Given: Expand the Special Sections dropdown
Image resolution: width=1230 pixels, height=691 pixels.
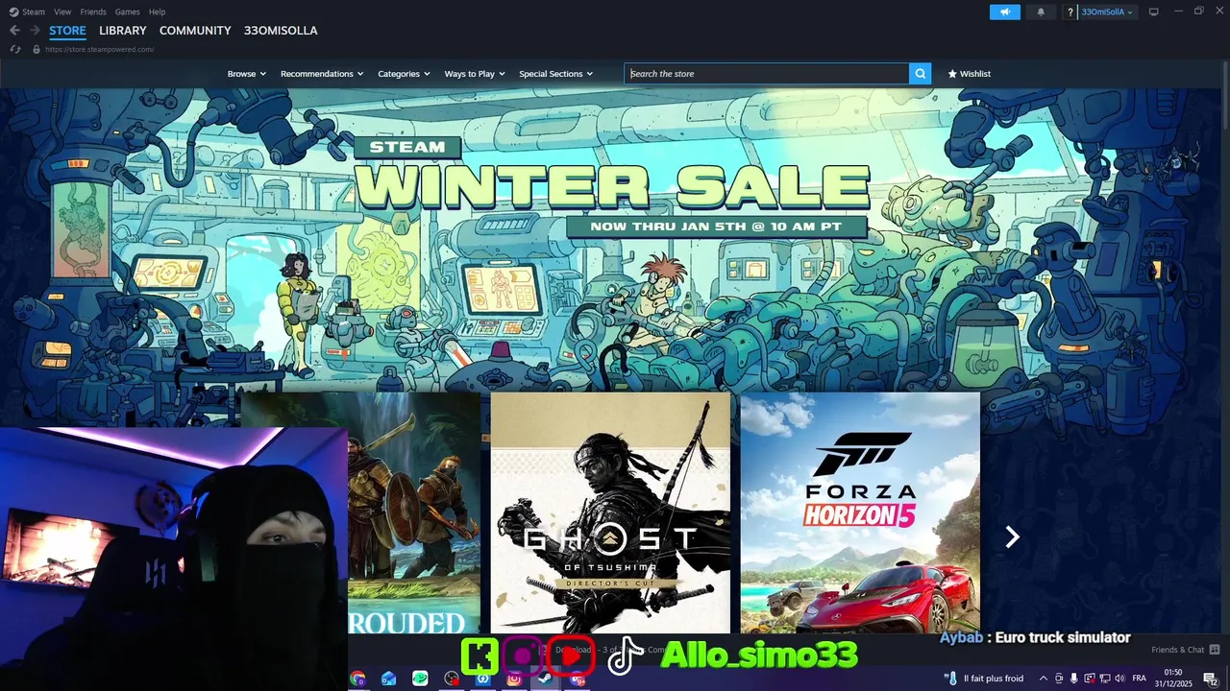Looking at the screenshot, I should pyautogui.click(x=555, y=74).
